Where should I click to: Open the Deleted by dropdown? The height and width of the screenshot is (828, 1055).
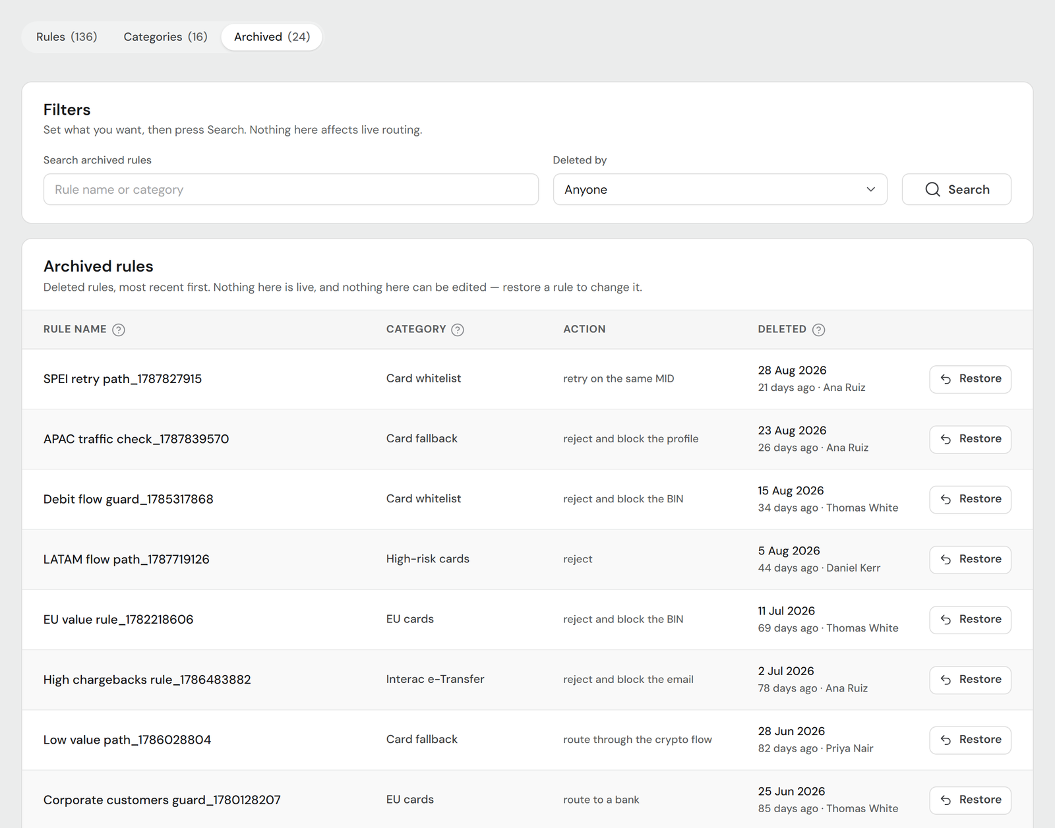720,189
